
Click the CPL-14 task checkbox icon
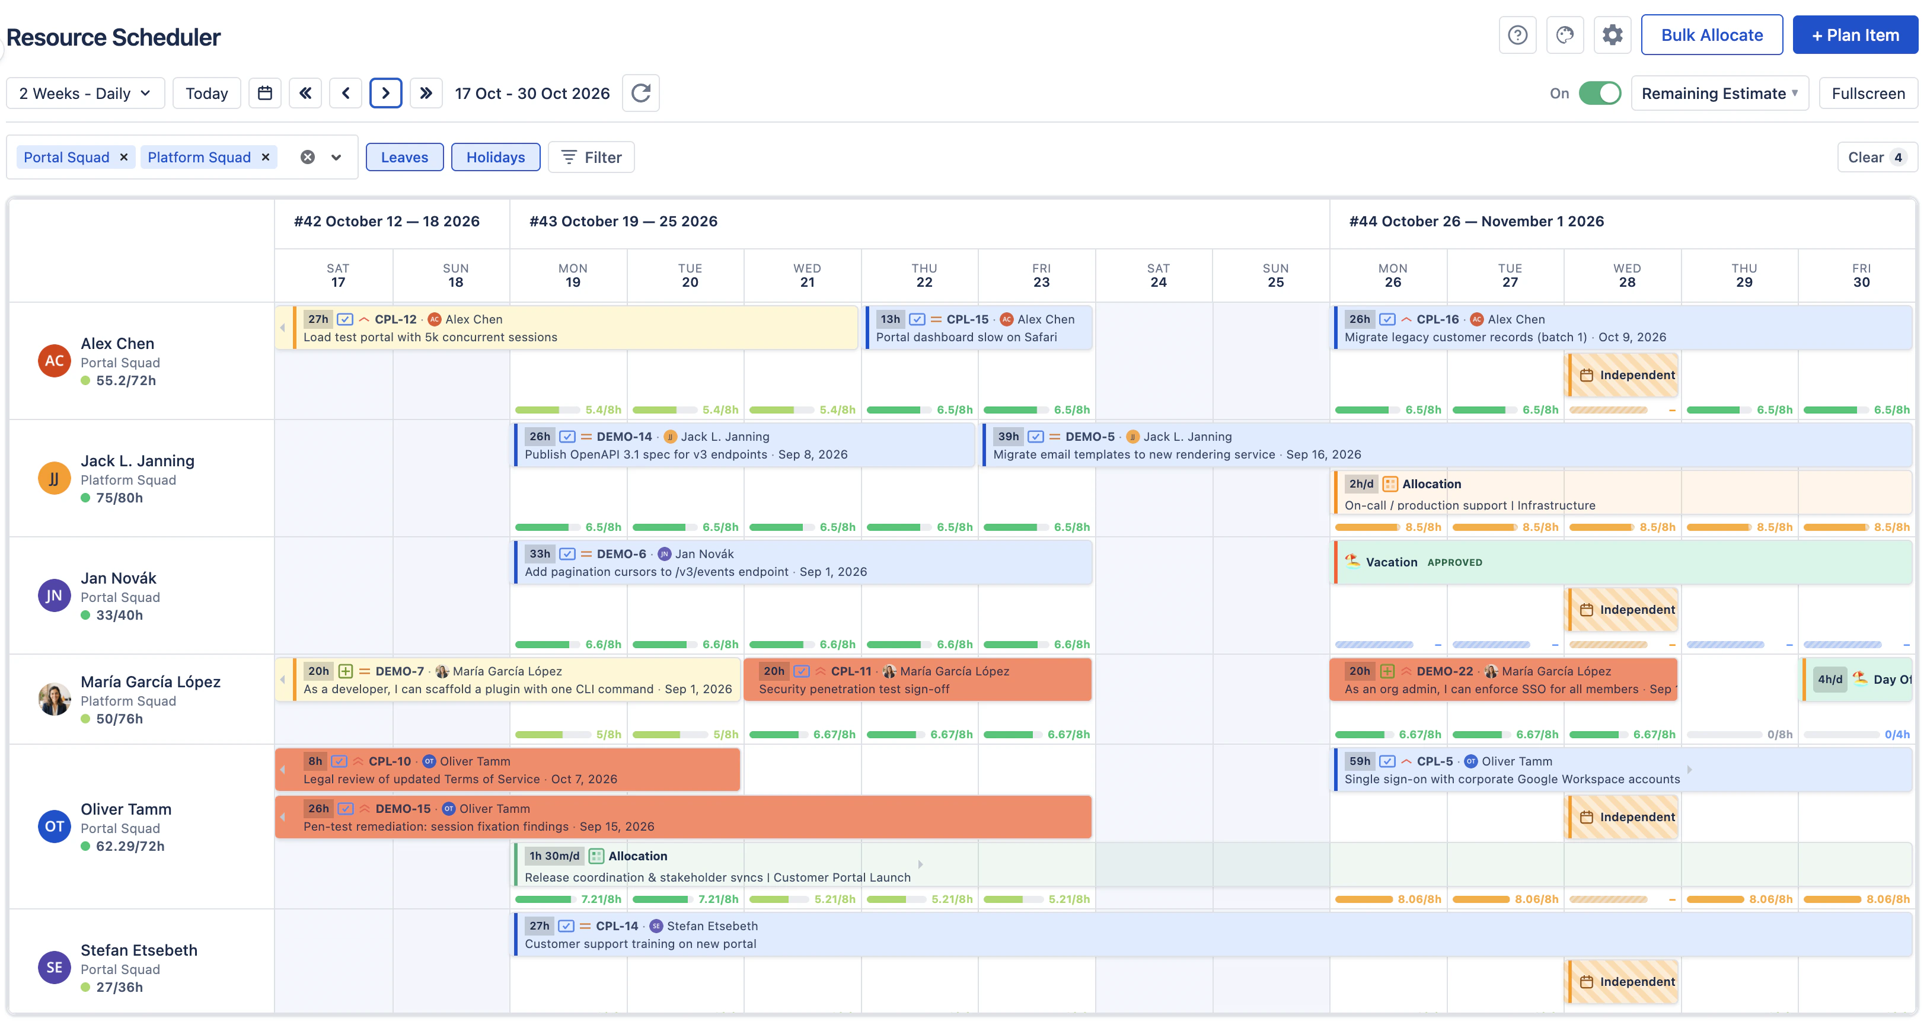pyautogui.click(x=566, y=925)
